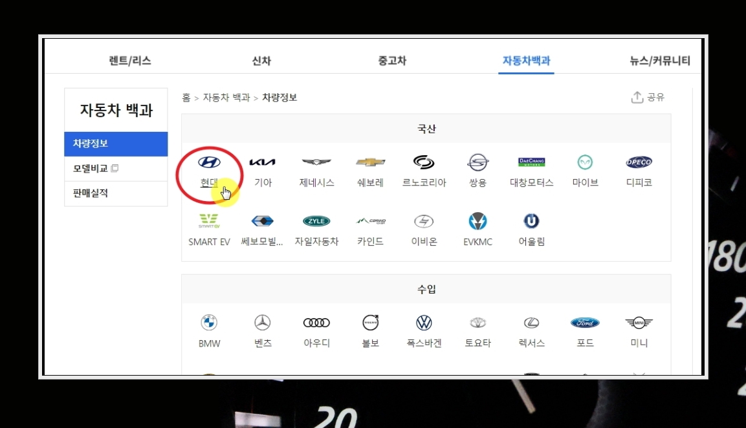Select the Ford oval logo
746x428 pixels.
tap(585, 323)
